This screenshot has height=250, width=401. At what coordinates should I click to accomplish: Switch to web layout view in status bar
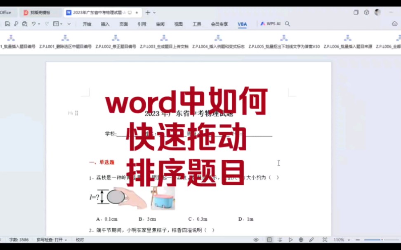pos(301,239)
